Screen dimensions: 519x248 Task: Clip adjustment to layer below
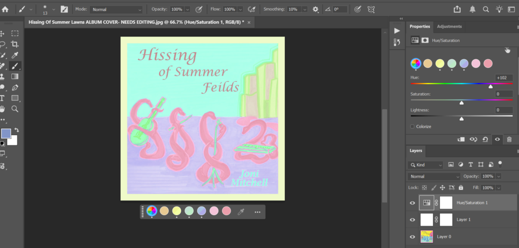tap(461, 140)
